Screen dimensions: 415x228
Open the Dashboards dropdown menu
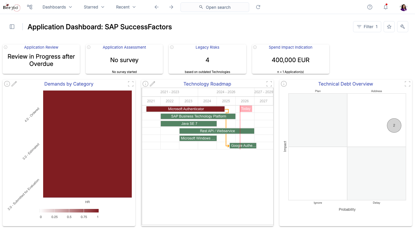[57, 7]
